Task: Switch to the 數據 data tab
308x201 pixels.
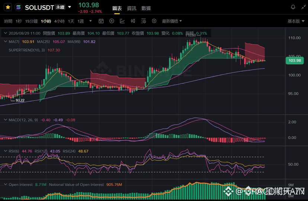Action: pos(146,8)
